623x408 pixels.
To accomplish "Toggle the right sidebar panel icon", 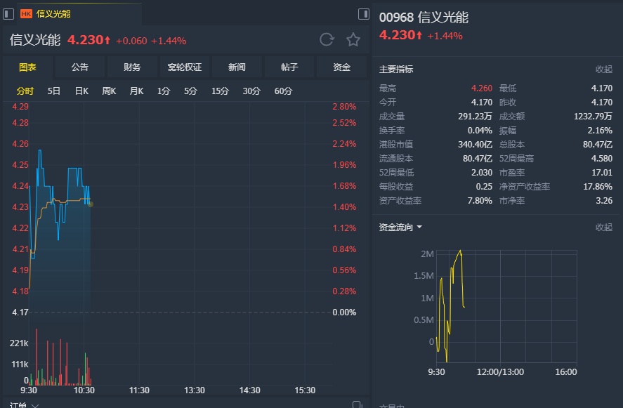I will [364, 14].
